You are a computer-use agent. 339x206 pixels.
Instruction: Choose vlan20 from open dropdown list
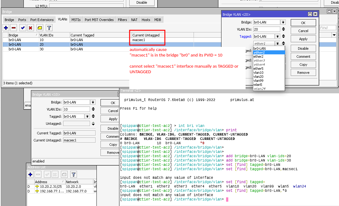pyautogui.click(x=269, y=77)
